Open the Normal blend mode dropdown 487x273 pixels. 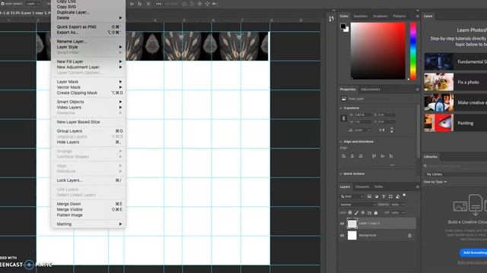pyautogui.click(x=358, y=205)
